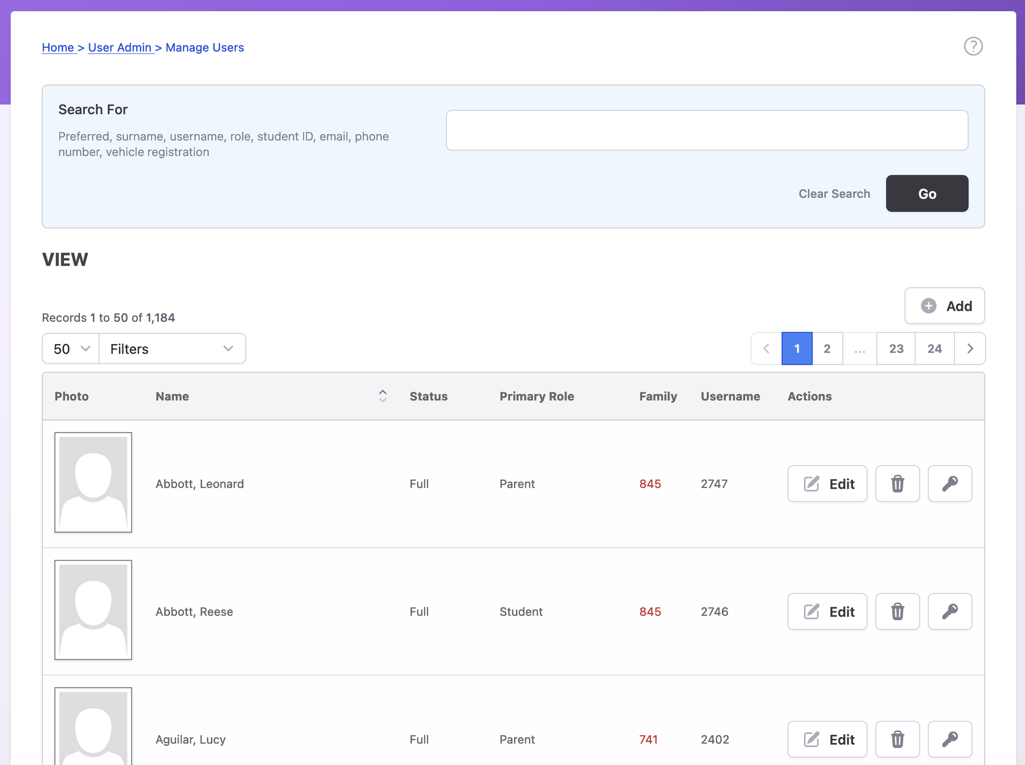Image resolution: width=1025 pixels, height=765 pixels.
Task: Open family 845 for Abbott, Reese
Action: (650, 611)
